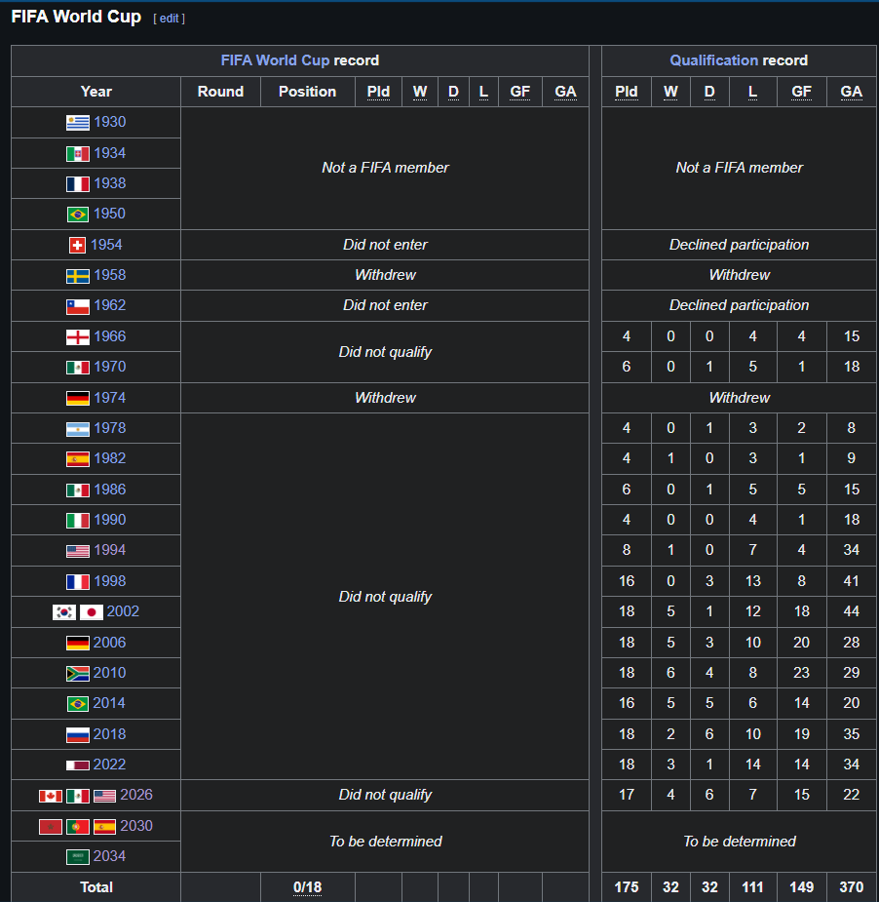Open the 2022 World Cup link

click(109, 765)
